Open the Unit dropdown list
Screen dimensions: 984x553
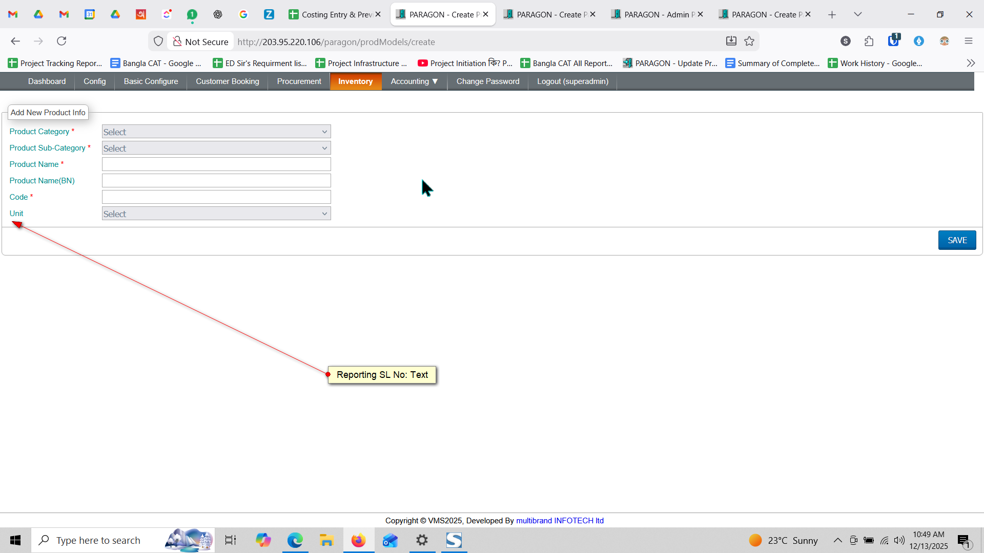click(216, 214)
